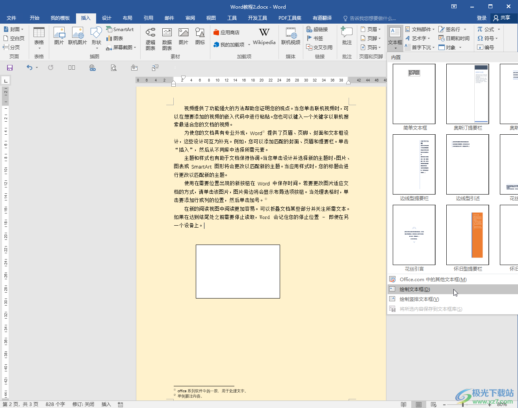Insert a Table from the ribbon

point(39,38)
